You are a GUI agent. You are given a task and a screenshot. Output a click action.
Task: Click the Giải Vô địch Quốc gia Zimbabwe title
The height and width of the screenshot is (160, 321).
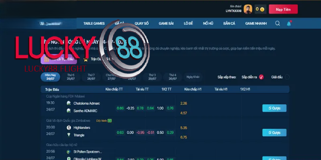pyautogui.click(x=68, y=121)
